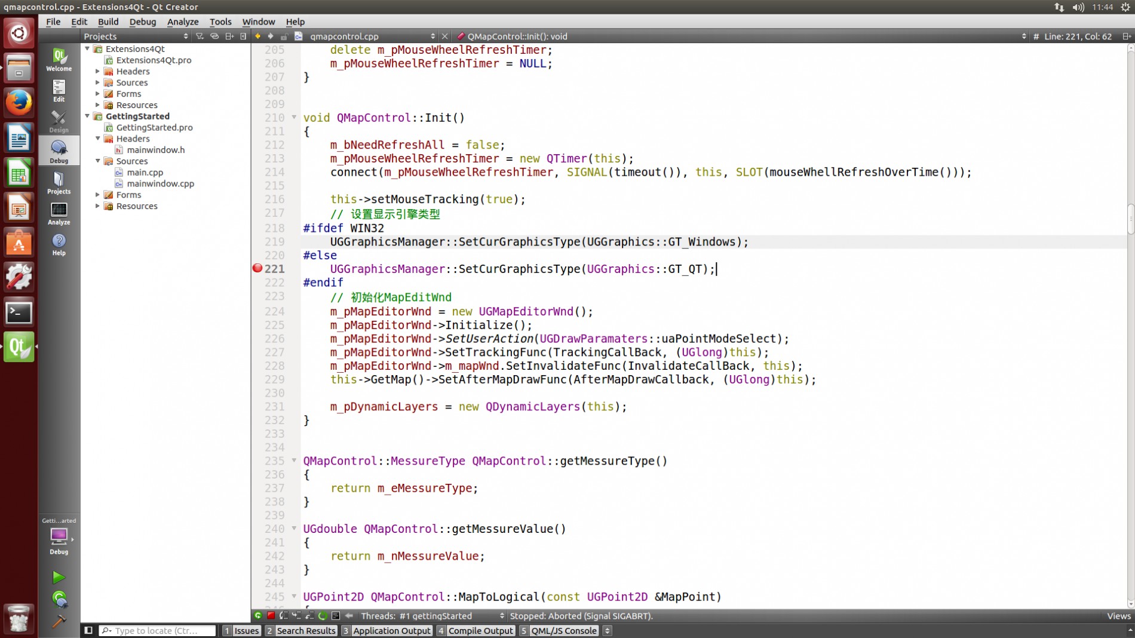Image resolution: width=1135 pixels, height=638 pixels.
Task: Open the Views button in debugger bar
Action: point(1119,615)
